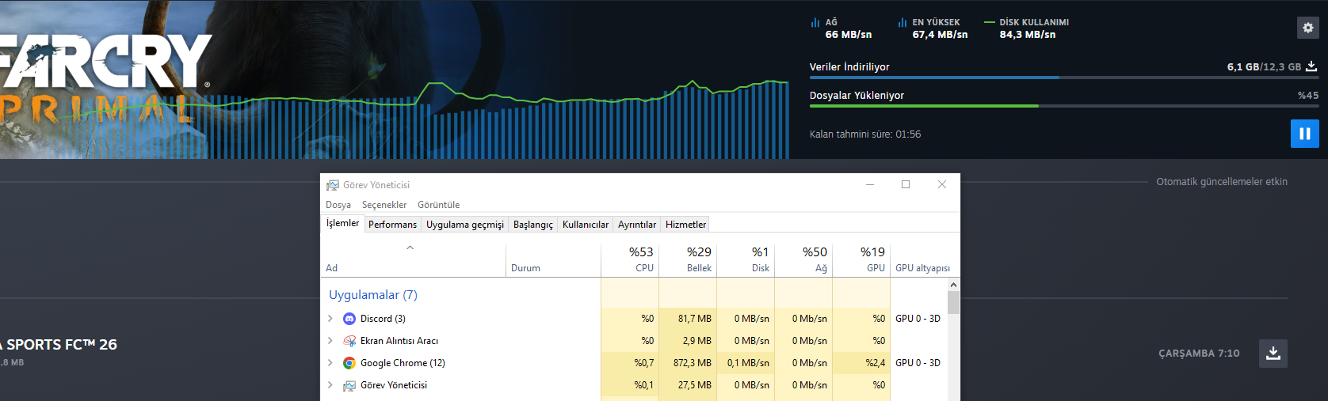Click the Veriler İndiriliyor progress bar

pos(1064,78)
